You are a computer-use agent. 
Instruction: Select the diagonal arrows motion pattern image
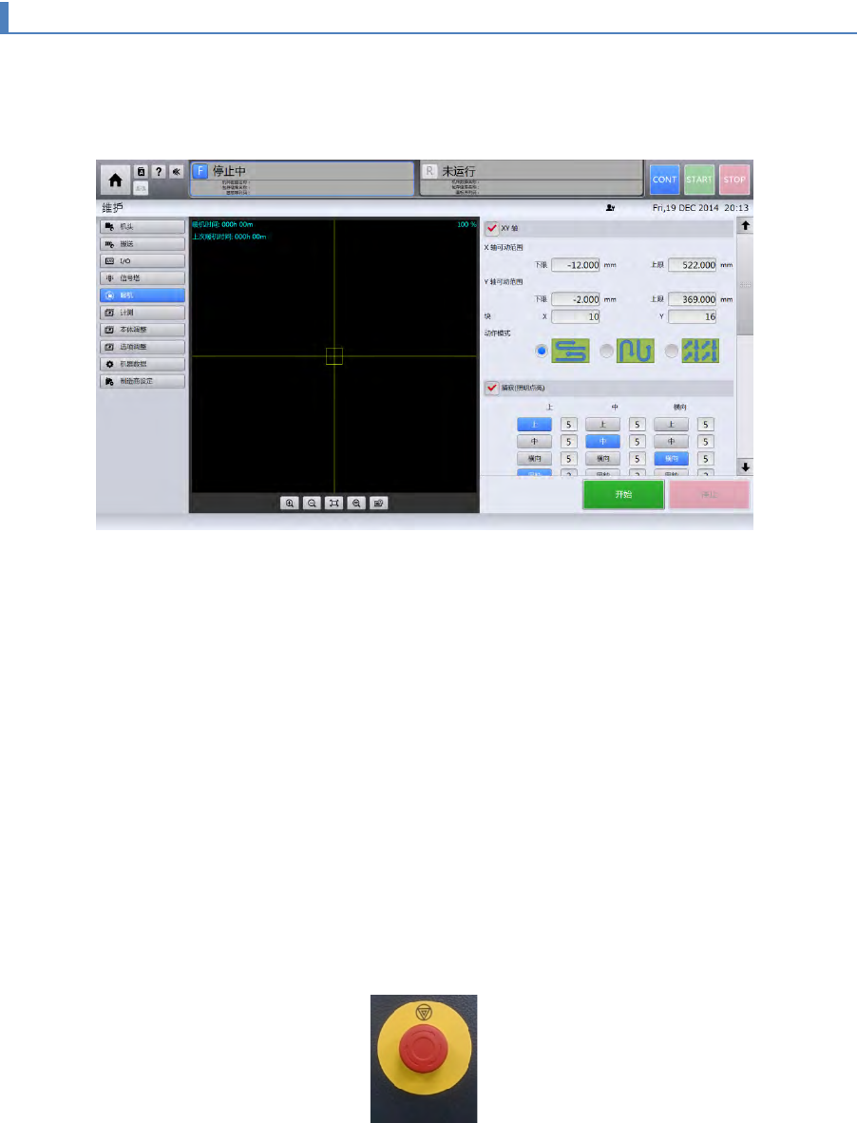(x=700, y=351)
